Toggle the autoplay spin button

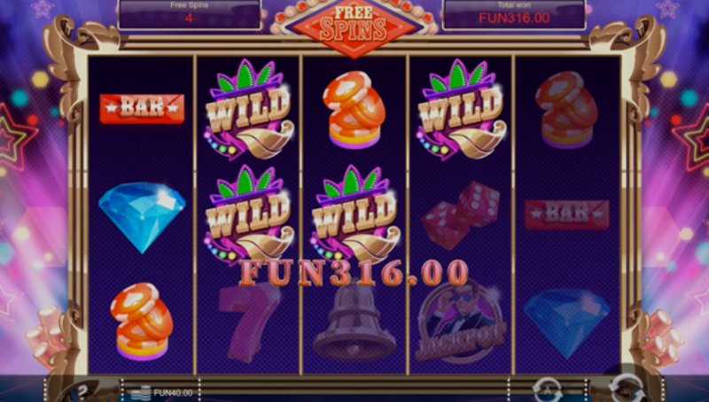547,390
